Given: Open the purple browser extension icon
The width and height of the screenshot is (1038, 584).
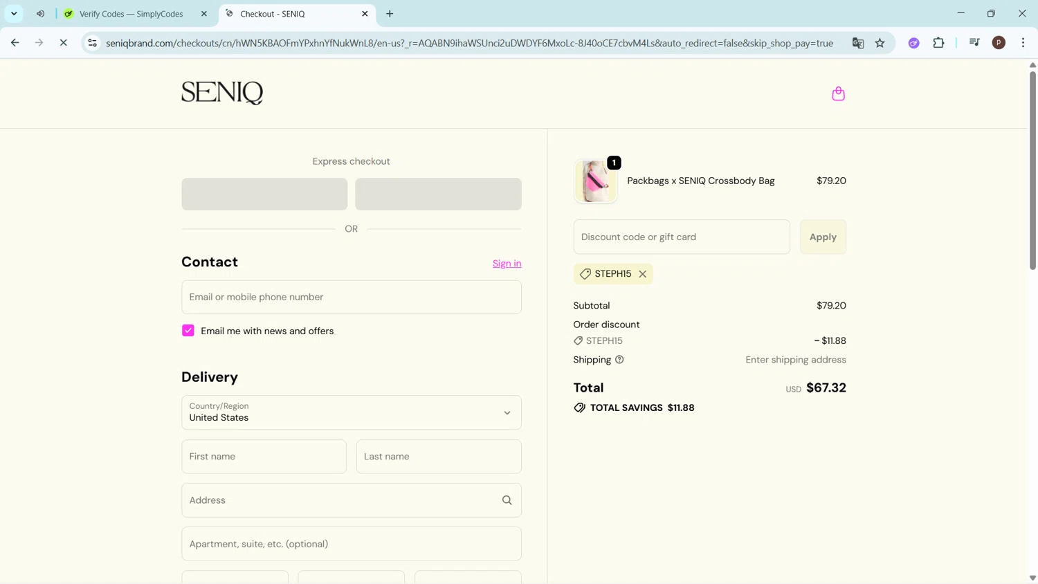Looking at the screenshot, I should click(914, 43).
